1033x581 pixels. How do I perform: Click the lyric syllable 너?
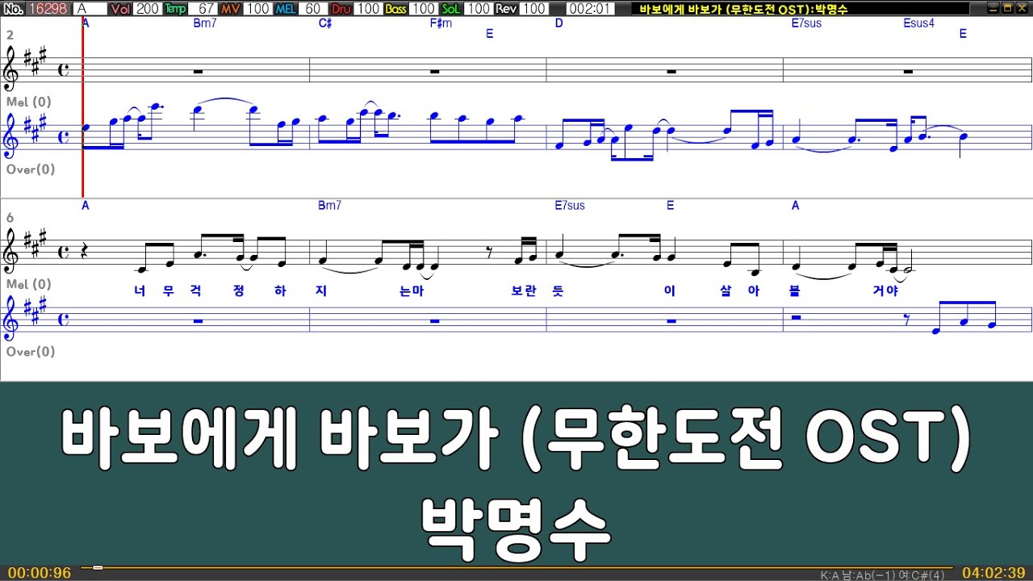pos(141,290)
